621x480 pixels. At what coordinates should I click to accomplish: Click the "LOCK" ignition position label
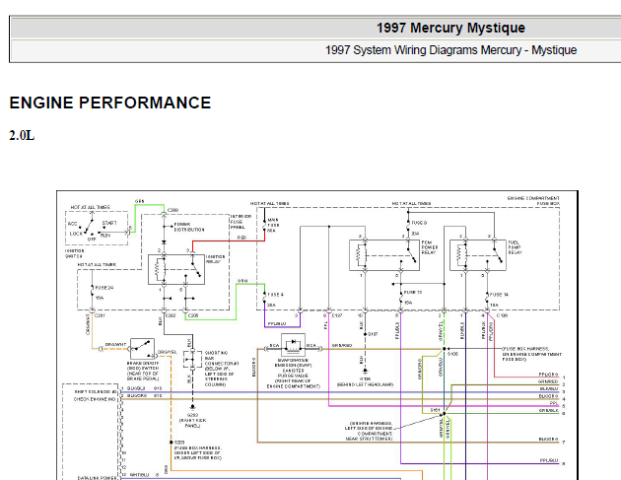coord(76,234)
